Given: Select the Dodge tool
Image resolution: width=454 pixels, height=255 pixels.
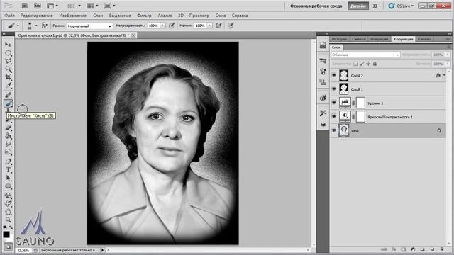Looking at the screenshot, I should [8, 152].
